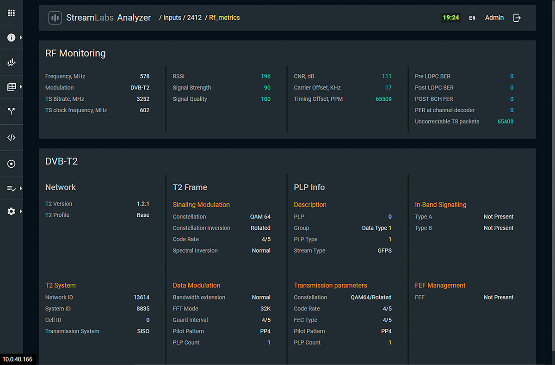The width and height of the screenshot is (555, 365).
Task: Click the 10.0.40.166 address label
Action: 18,359
